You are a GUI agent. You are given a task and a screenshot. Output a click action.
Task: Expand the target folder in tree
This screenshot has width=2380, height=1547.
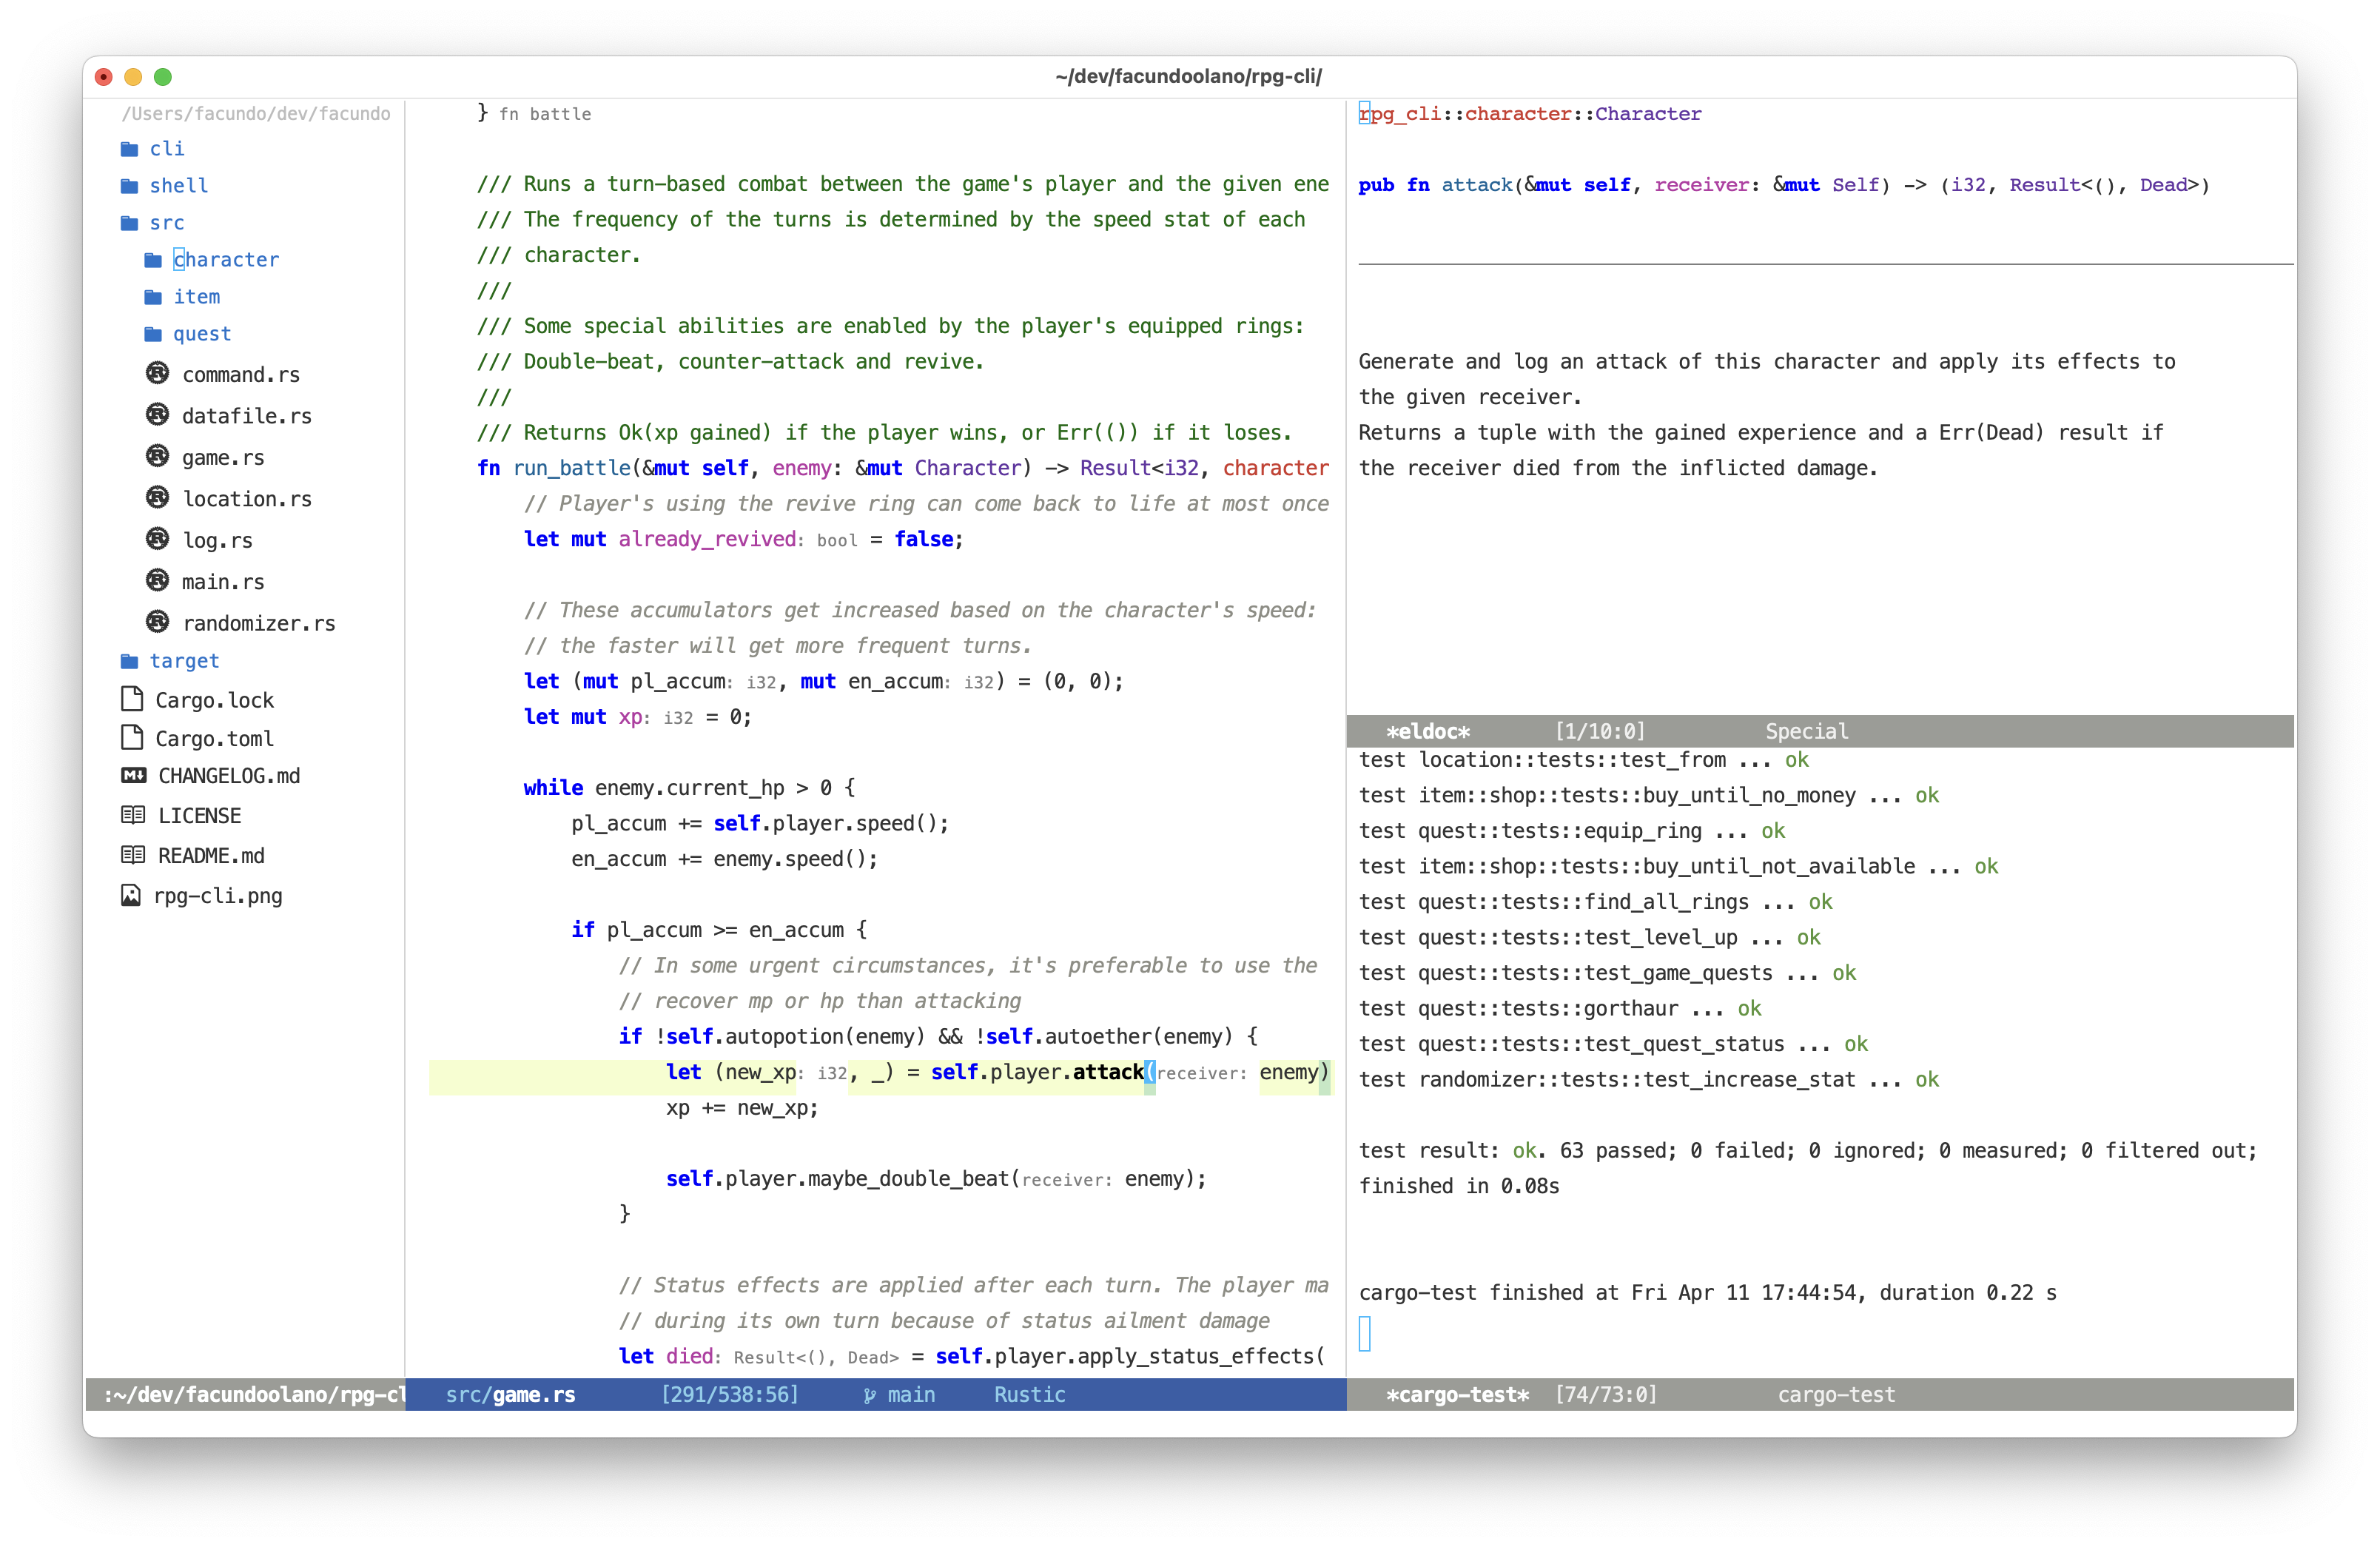183,661
